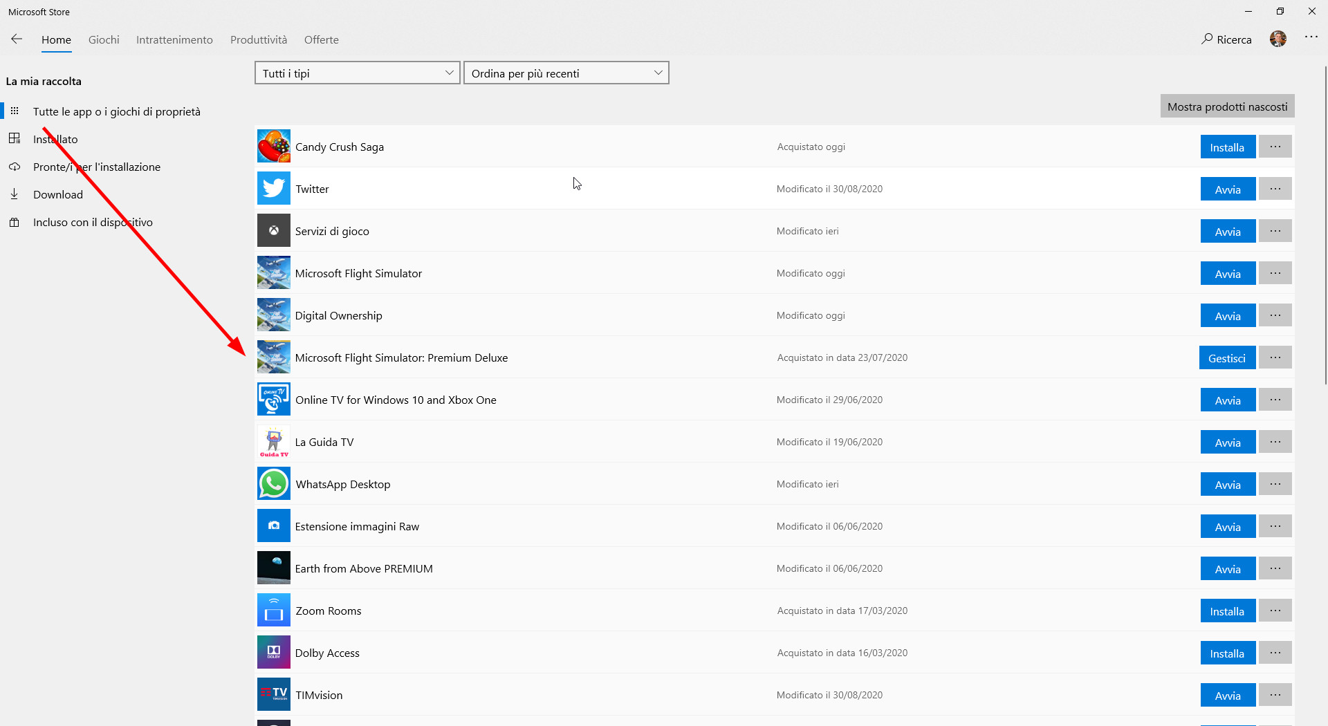Launch Microsoft Flight Simulator with Avvia
Viewport: 1328px width, 726px height.
click(1228, 274)
